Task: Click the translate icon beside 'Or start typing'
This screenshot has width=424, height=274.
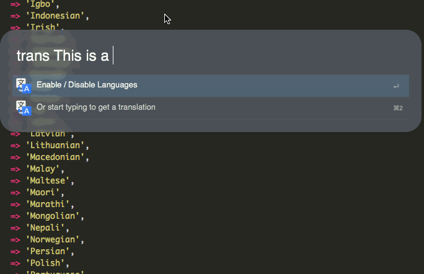Action: 23,108
